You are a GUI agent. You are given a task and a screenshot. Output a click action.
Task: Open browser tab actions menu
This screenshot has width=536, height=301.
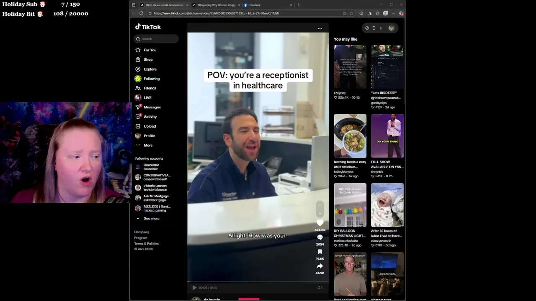pyautogui.click(x=134, y=5)
